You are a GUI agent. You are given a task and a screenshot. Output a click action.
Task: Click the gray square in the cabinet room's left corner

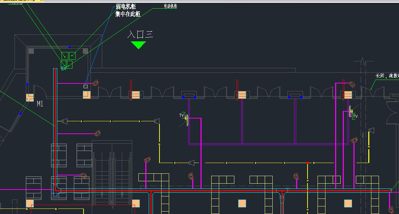(31, 51)
